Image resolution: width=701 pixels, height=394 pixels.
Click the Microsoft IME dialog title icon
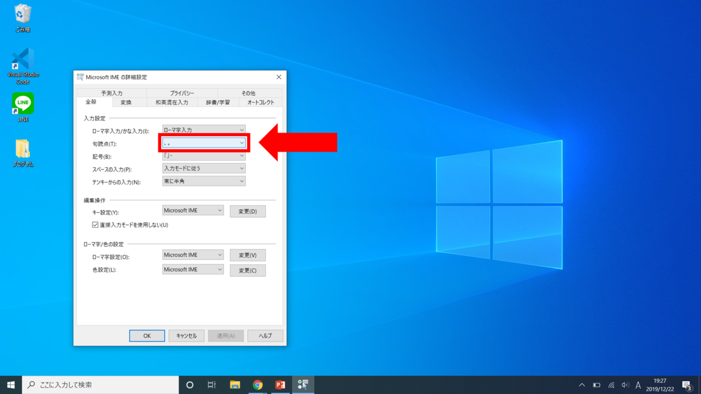80,77
